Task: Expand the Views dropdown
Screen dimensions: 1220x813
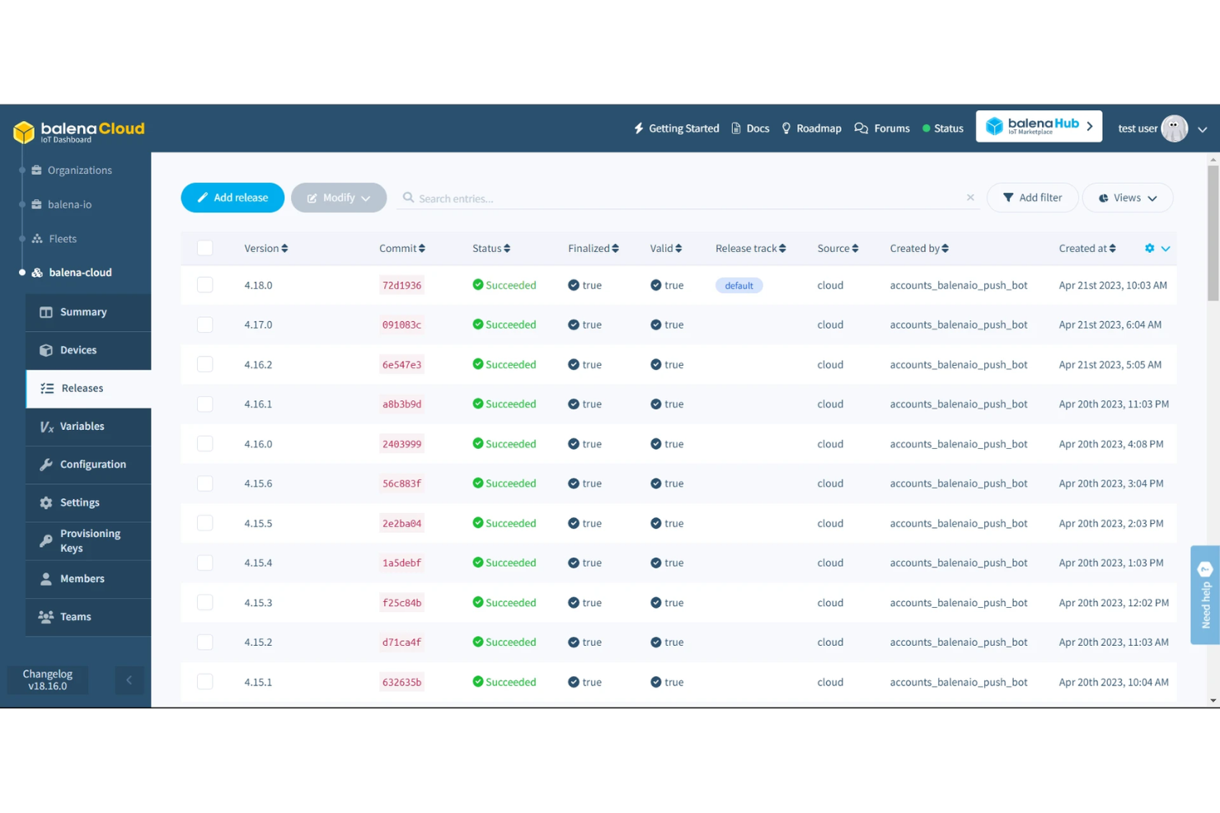Action: click(1128, 198)
